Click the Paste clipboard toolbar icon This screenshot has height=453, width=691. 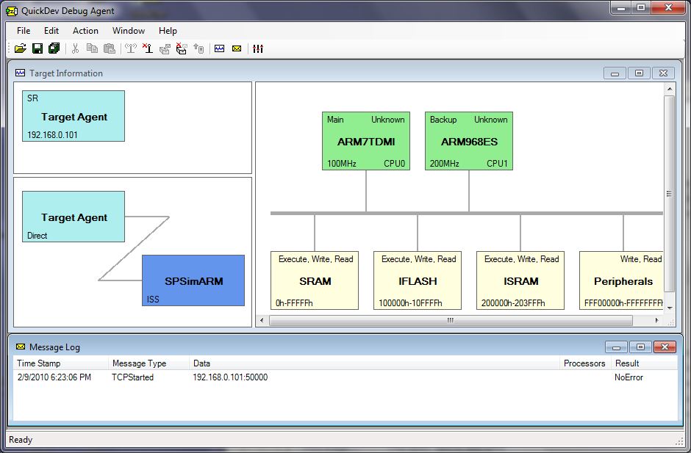tap(110, 48)
